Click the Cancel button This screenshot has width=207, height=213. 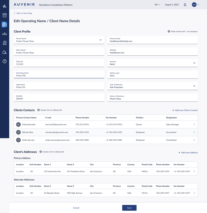[76, 208]
